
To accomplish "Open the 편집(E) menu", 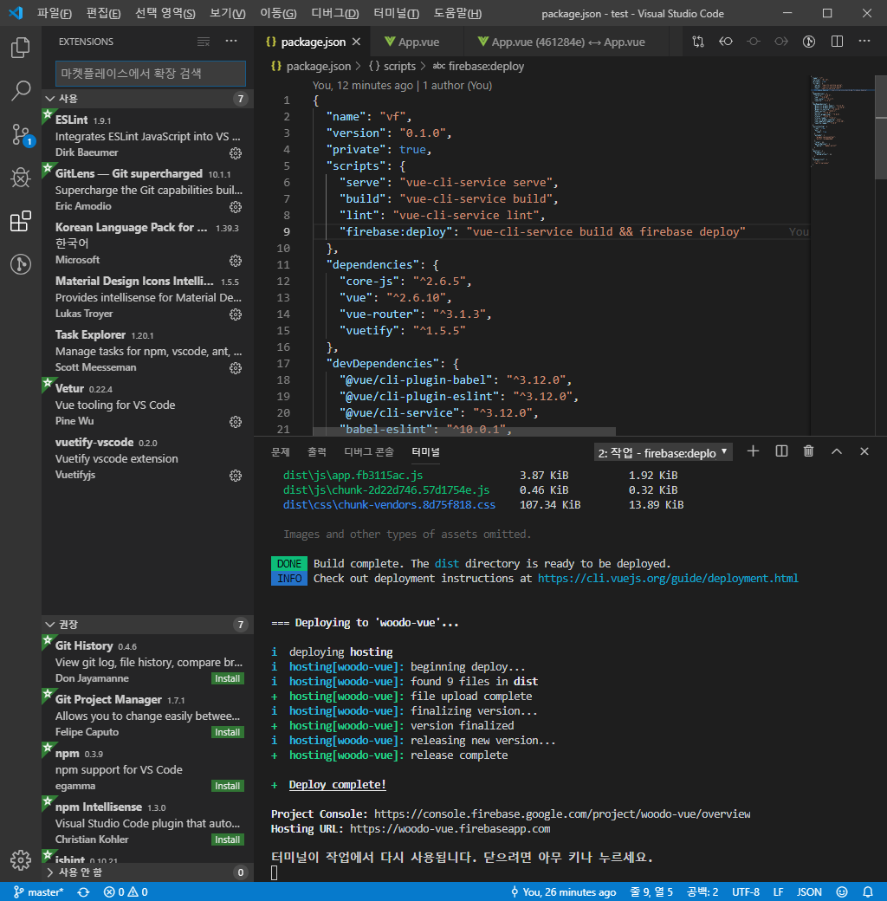I will [x=103, y=13].
